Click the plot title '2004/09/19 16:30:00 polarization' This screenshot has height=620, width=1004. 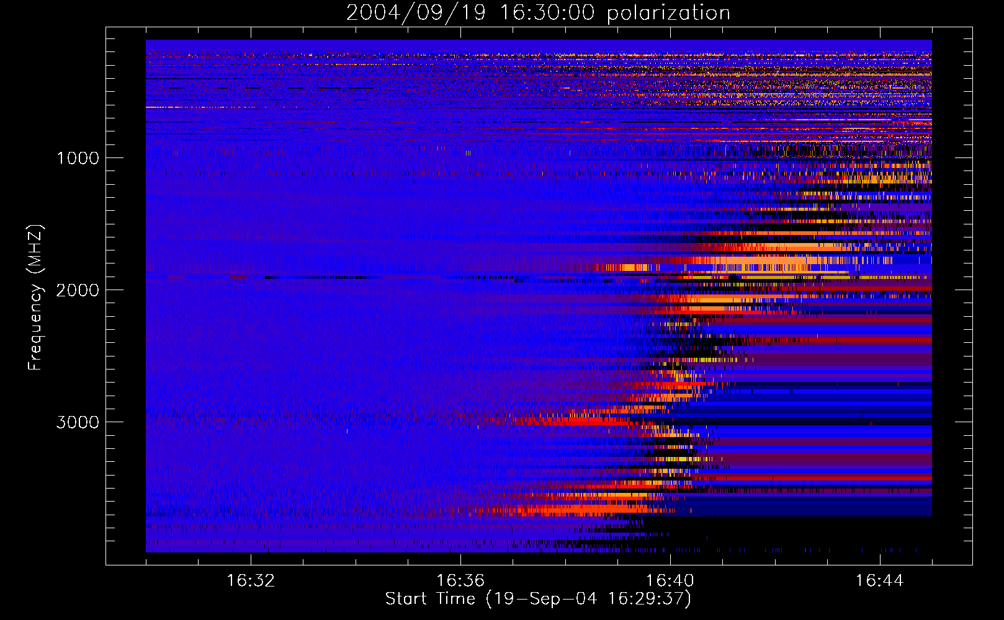[x=538, y=13]
